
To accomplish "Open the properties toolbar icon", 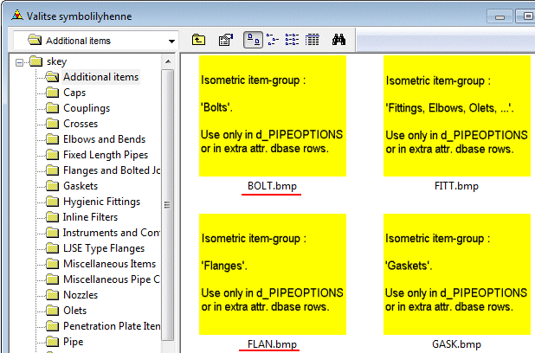I will click(227, 39).
